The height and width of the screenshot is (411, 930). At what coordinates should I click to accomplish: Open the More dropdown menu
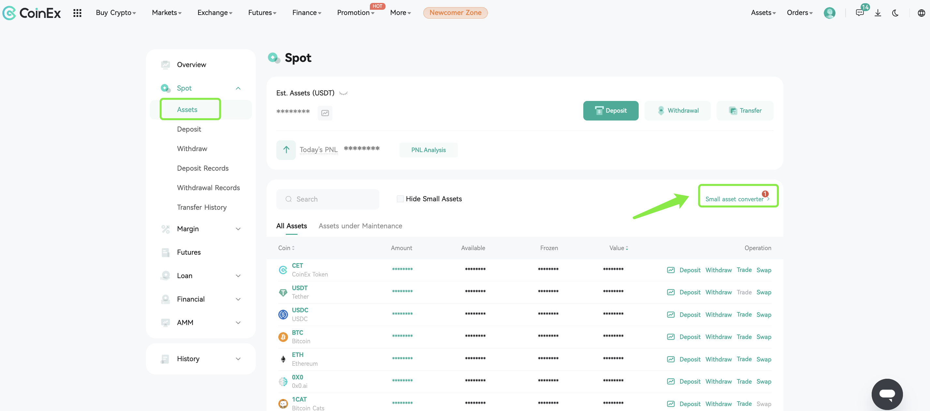(400, 13)
